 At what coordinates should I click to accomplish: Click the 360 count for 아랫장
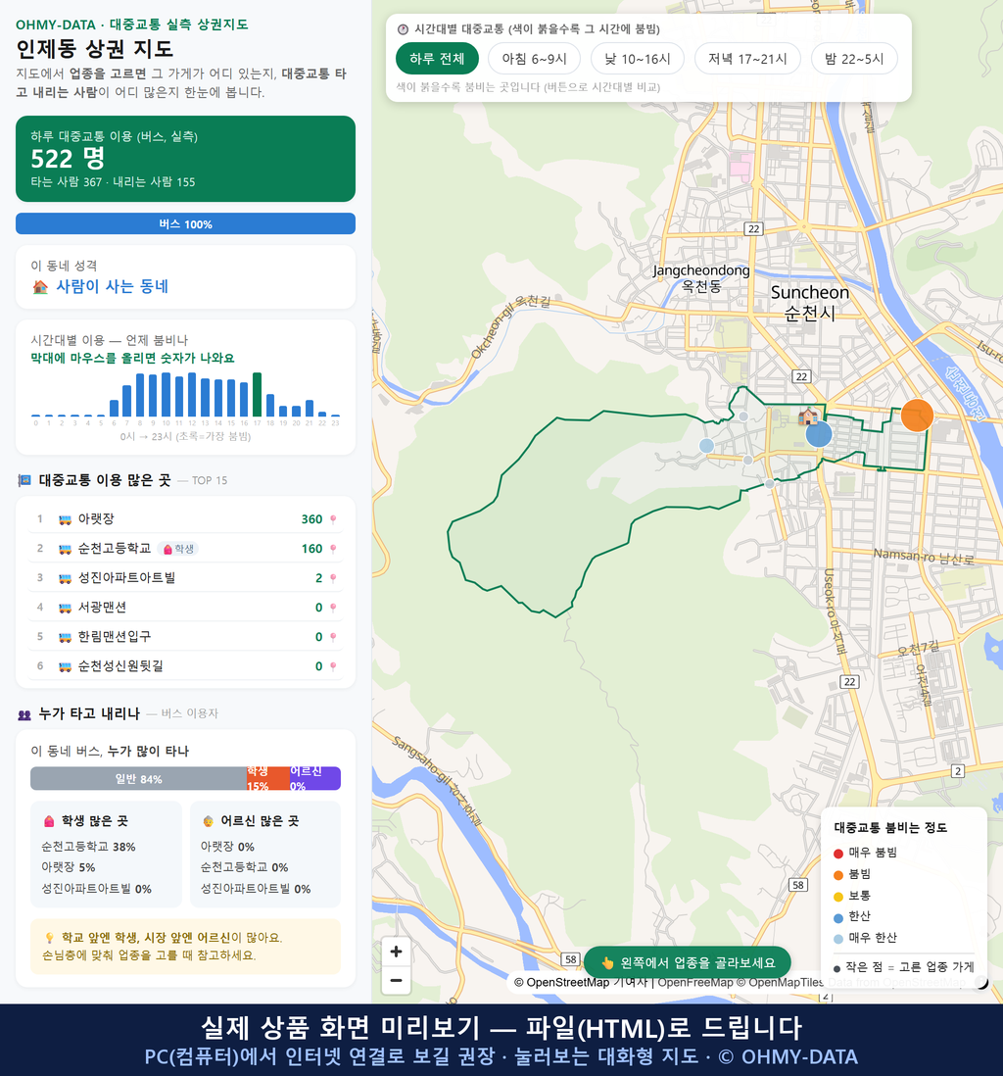(311, 519)
